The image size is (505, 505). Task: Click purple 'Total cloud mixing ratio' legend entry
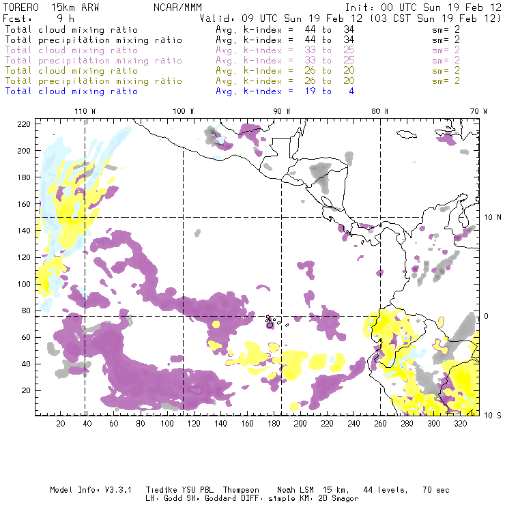coord(72,50)
